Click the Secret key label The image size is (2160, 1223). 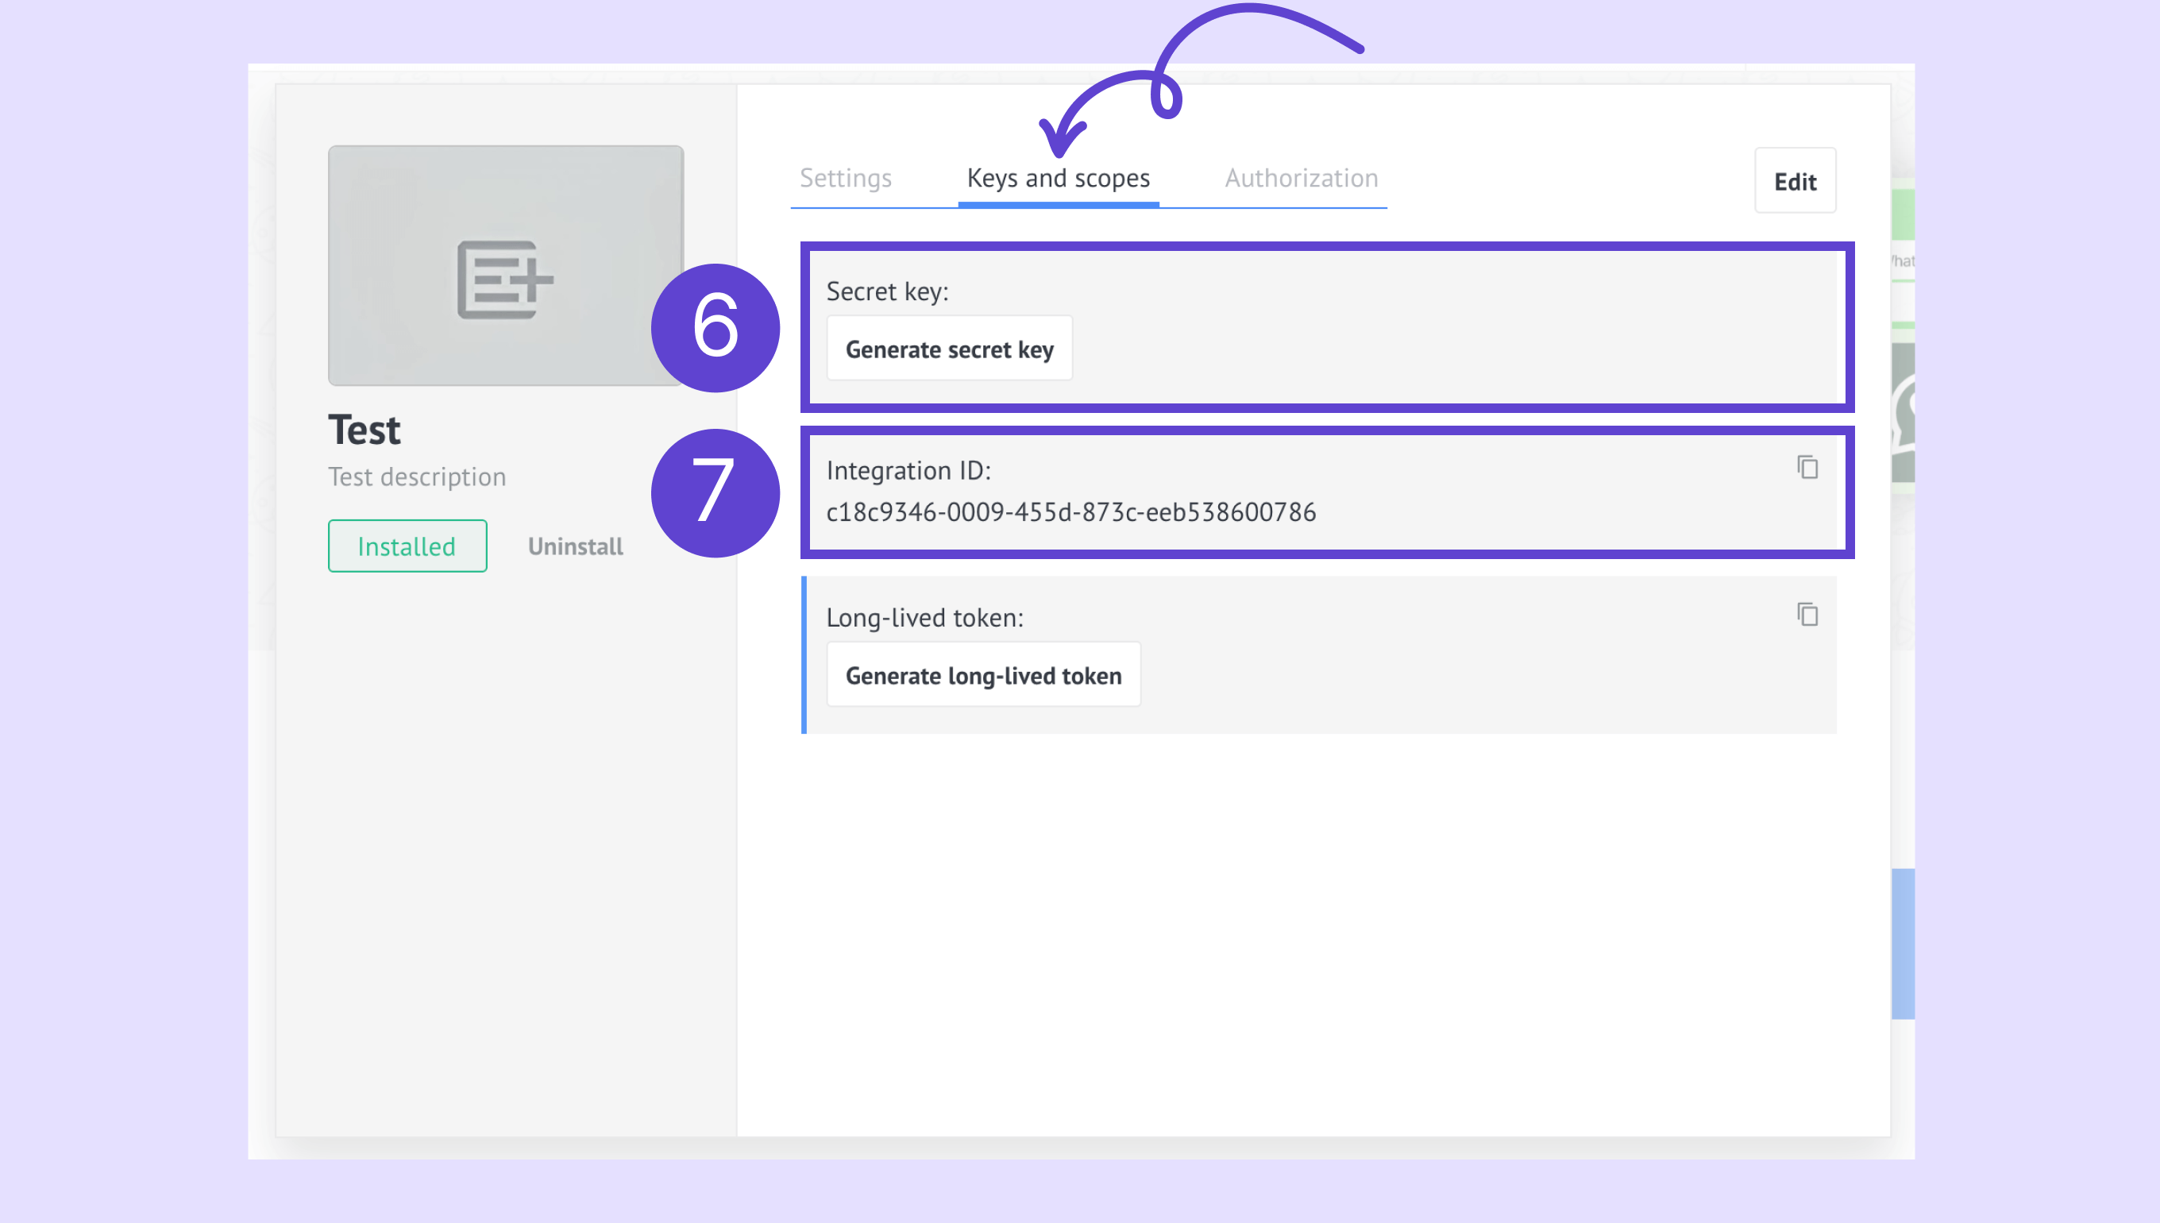pyautogui.click(x=887, y=291)
